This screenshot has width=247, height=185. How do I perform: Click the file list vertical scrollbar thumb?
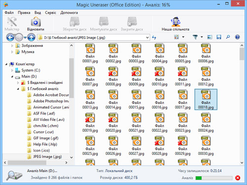[x=242, y=54]
